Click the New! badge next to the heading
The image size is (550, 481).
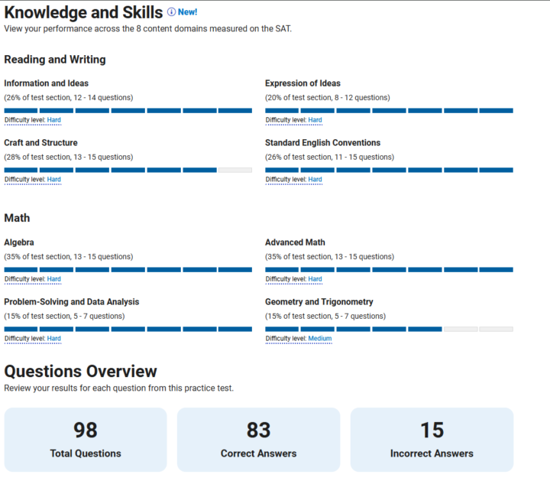coord(188,12)
